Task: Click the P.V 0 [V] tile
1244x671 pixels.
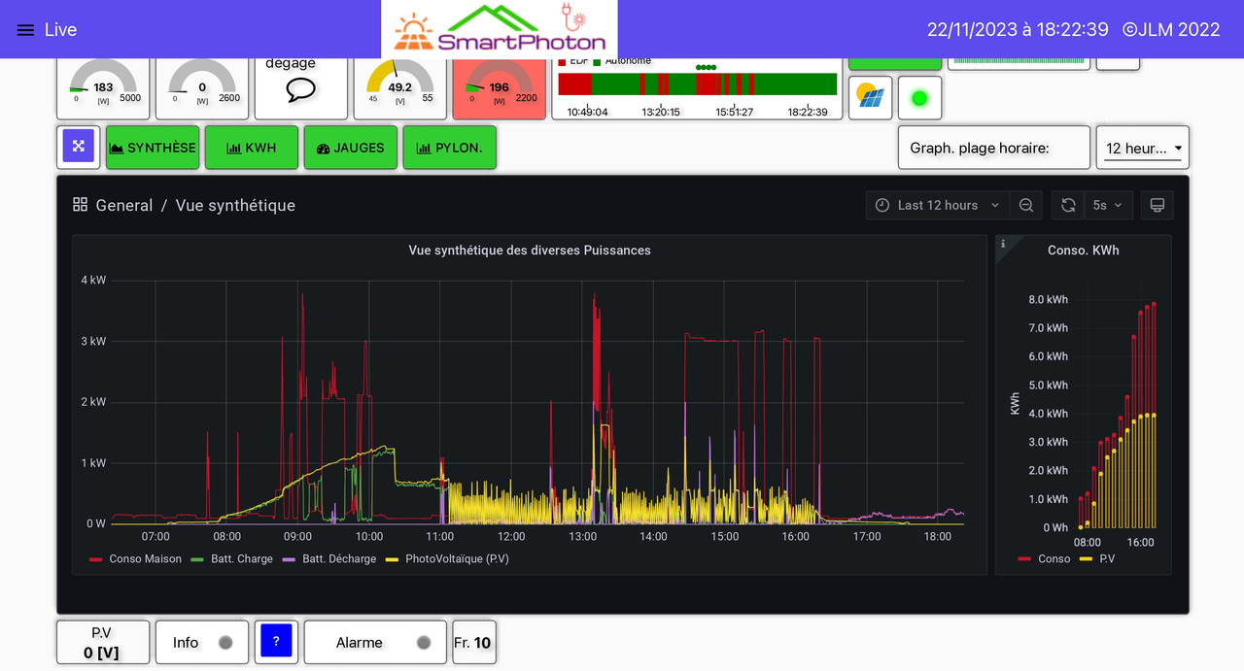Action: (x=103, y=642)
